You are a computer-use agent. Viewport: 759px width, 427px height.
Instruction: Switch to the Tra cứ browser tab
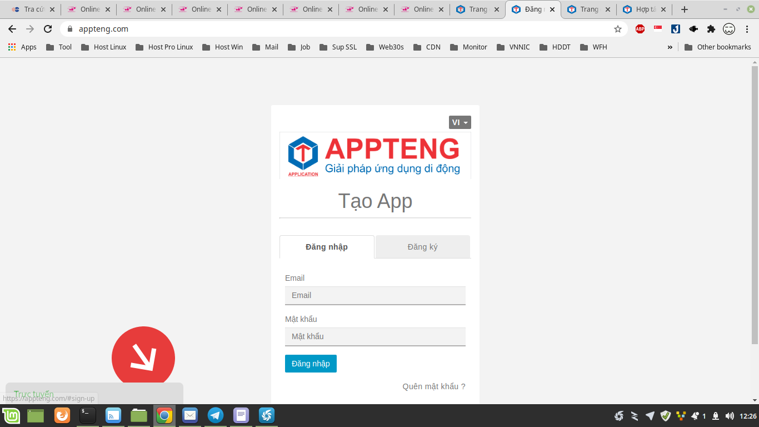[x=33, y=9]
